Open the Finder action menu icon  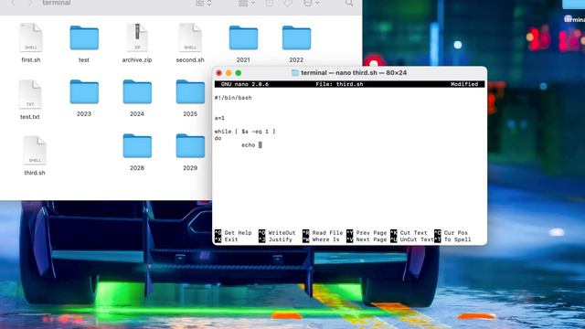coord(311,3)
